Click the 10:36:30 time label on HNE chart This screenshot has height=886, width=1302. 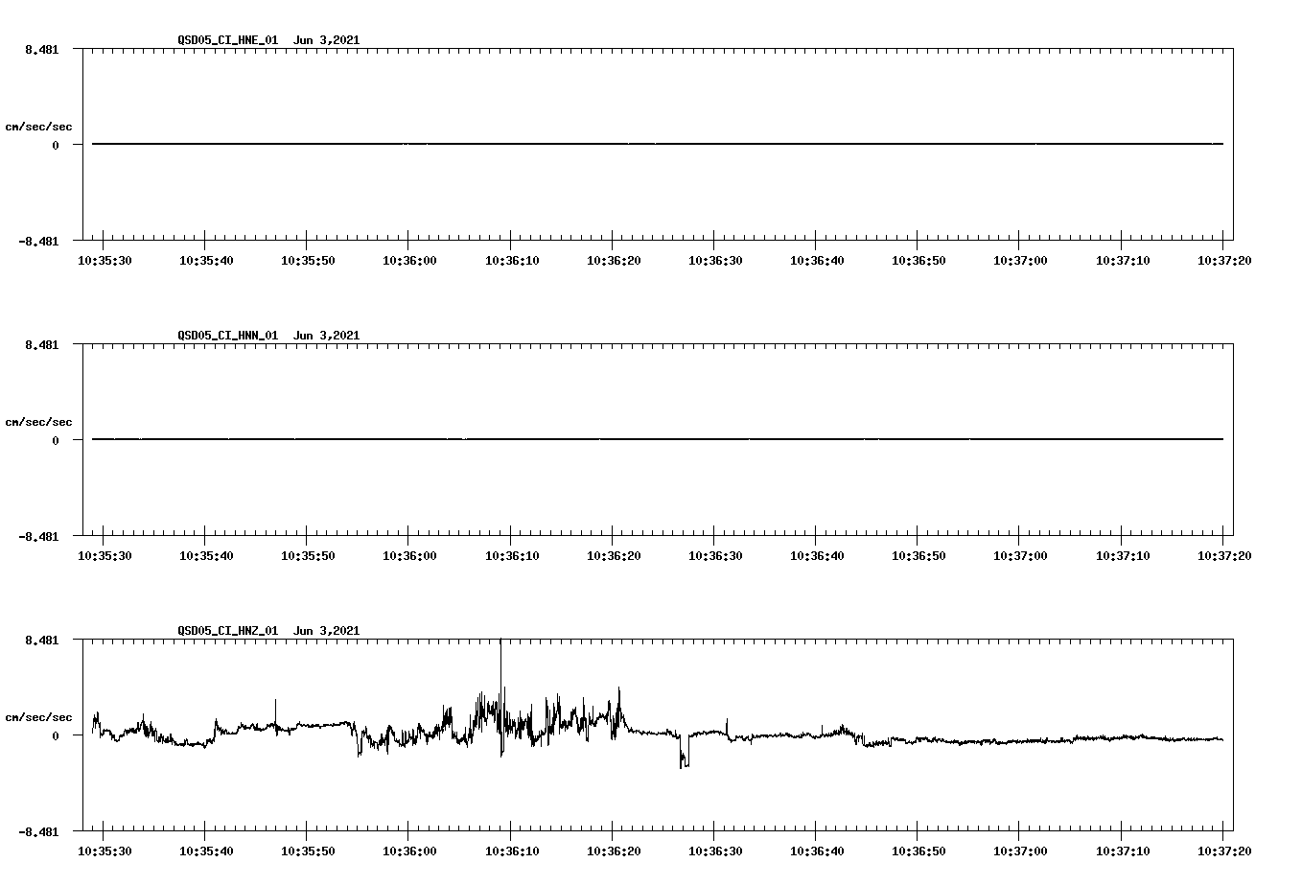pyautogui.click(x=714, y=260)
